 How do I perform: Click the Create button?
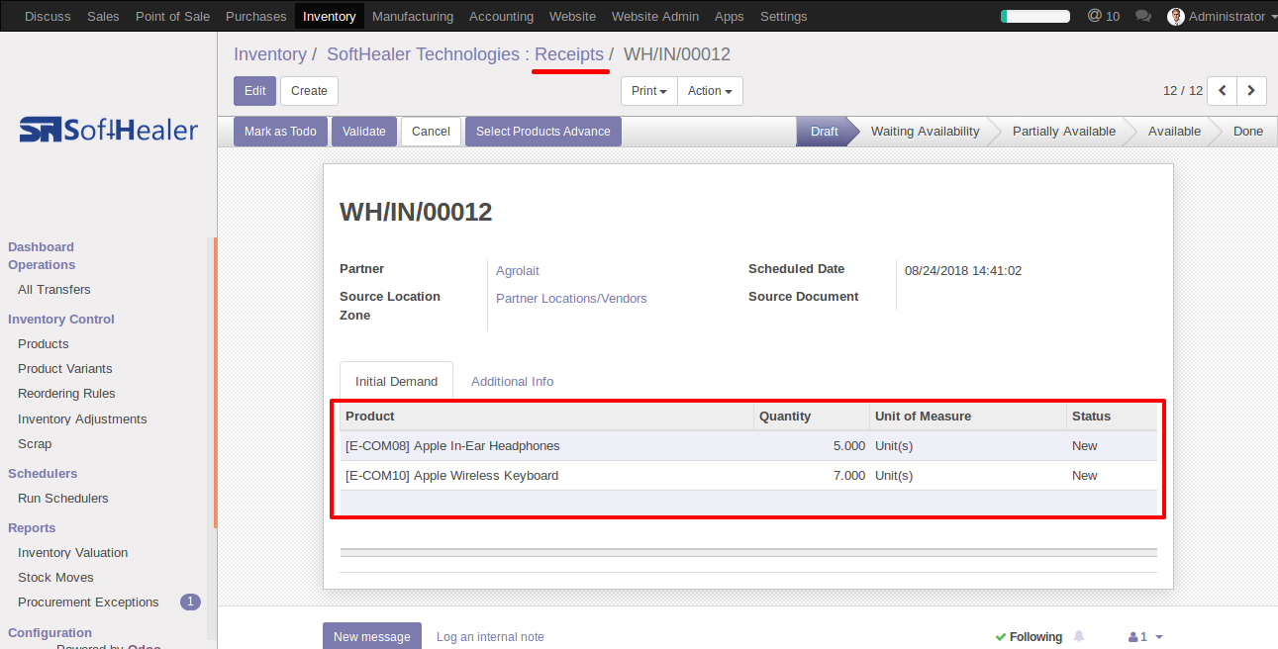[309, 91]
